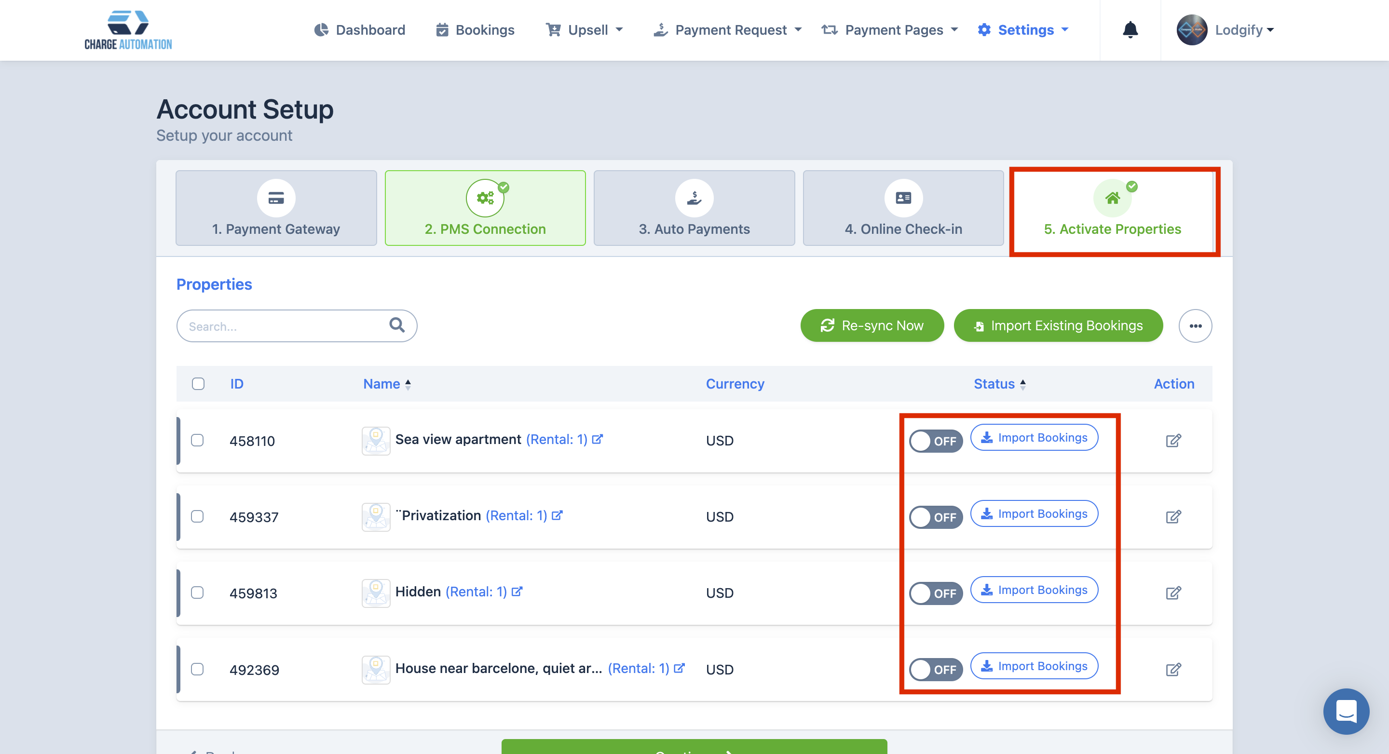Open the Payment Request dropdown
The image size is (1389, 754).
click(x=728, y=30)
